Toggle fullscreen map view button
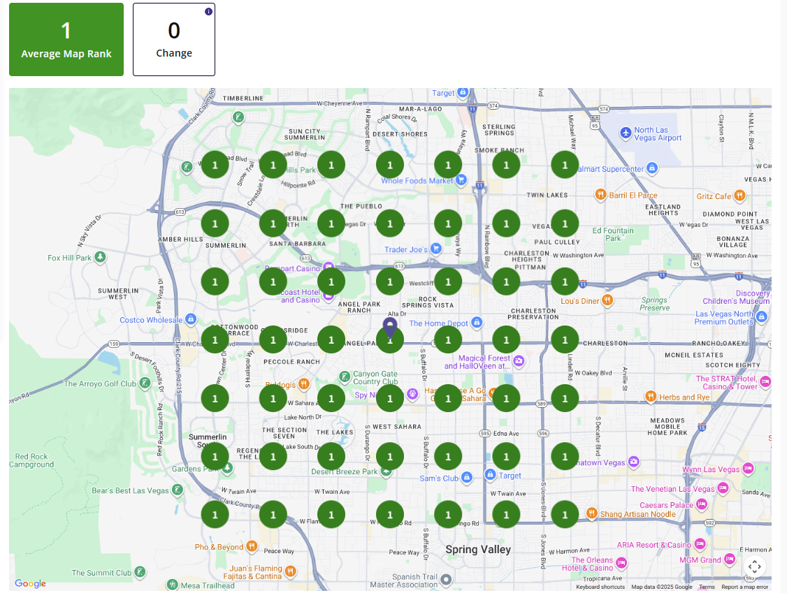The image size is (787, 593). pyautogui.click(x=753, y=566)
